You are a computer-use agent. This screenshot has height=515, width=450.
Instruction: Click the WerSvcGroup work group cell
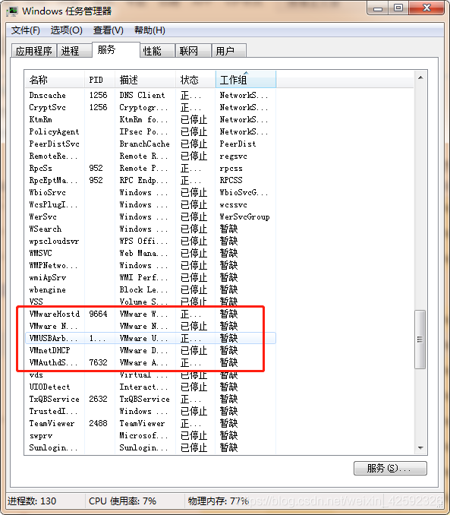(x=244, y=216)
